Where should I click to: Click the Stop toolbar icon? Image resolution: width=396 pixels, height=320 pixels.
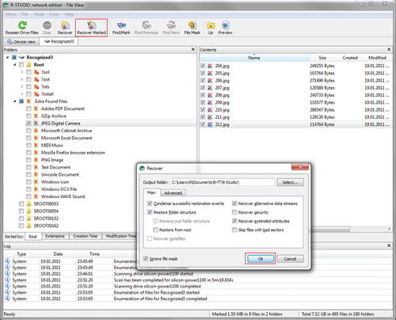pyautogui.click(x=47, y=25)
